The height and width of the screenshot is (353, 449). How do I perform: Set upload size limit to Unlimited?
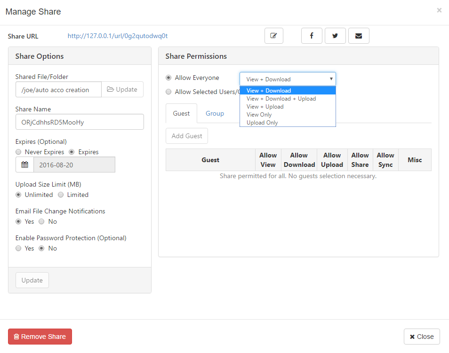pyautogui.click(x=18, y=195)
